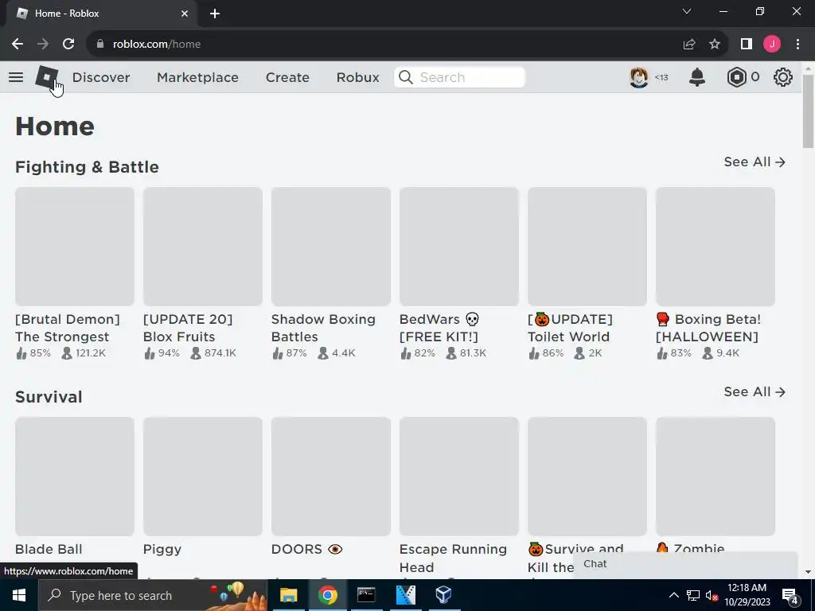Show hidden system tray icons
This screenshot has width=815, height=611.
click(x=673, y=595)
